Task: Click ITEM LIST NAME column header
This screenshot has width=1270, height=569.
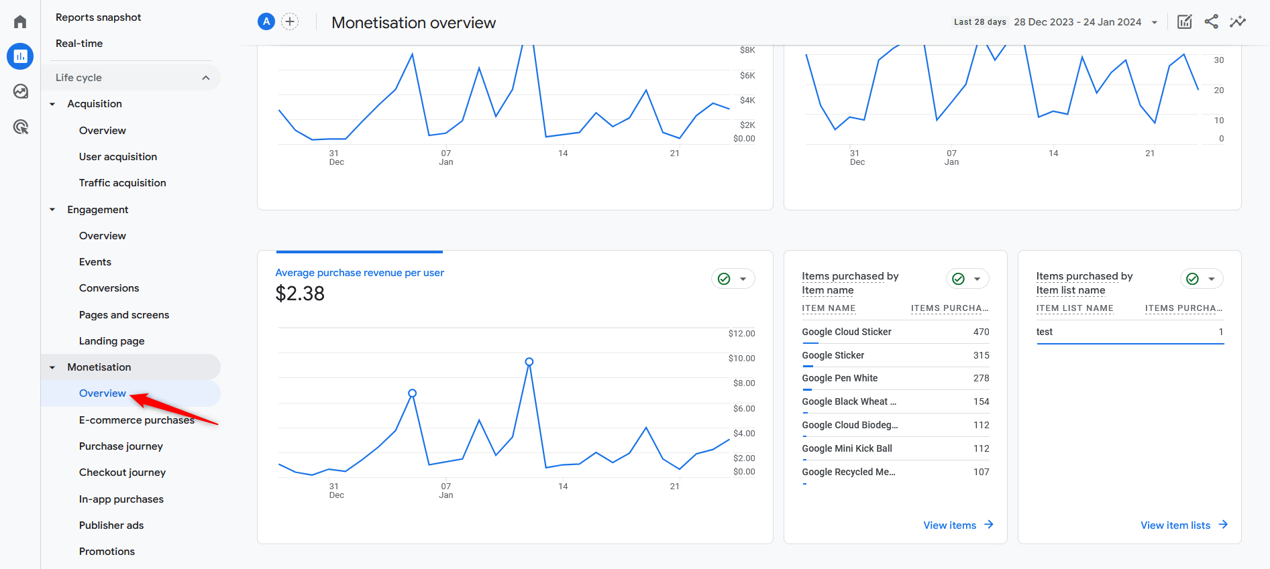Action: click(1075, 308)
